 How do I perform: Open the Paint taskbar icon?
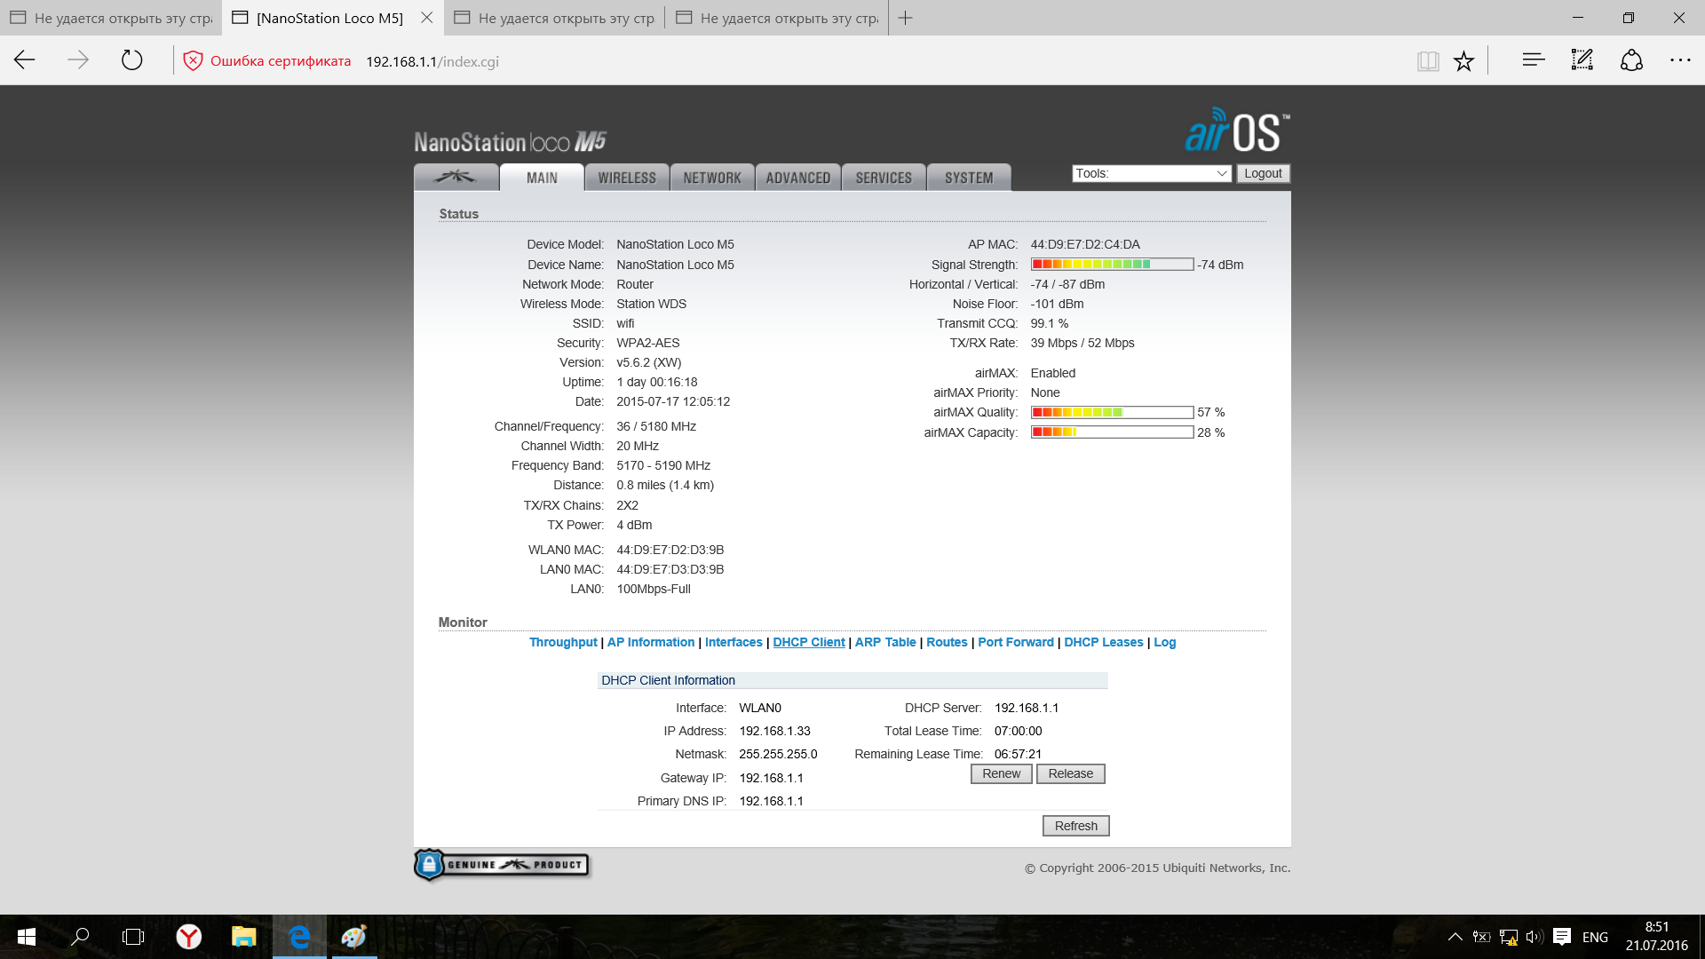(354, 937)
